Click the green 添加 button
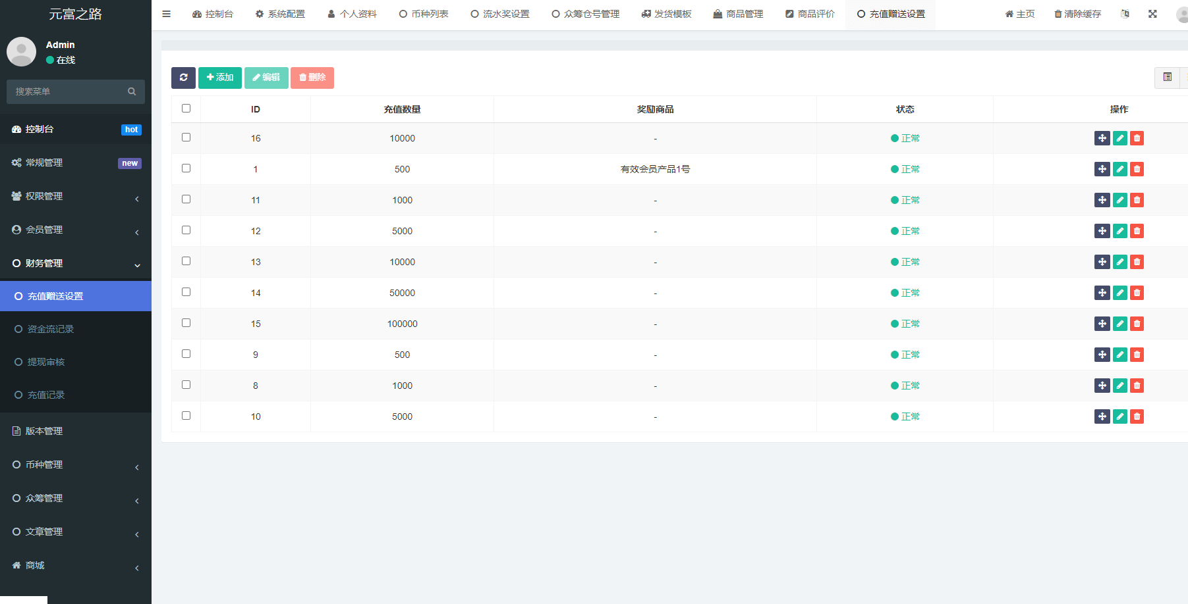1188x604 pixels. tap(220, 78)
